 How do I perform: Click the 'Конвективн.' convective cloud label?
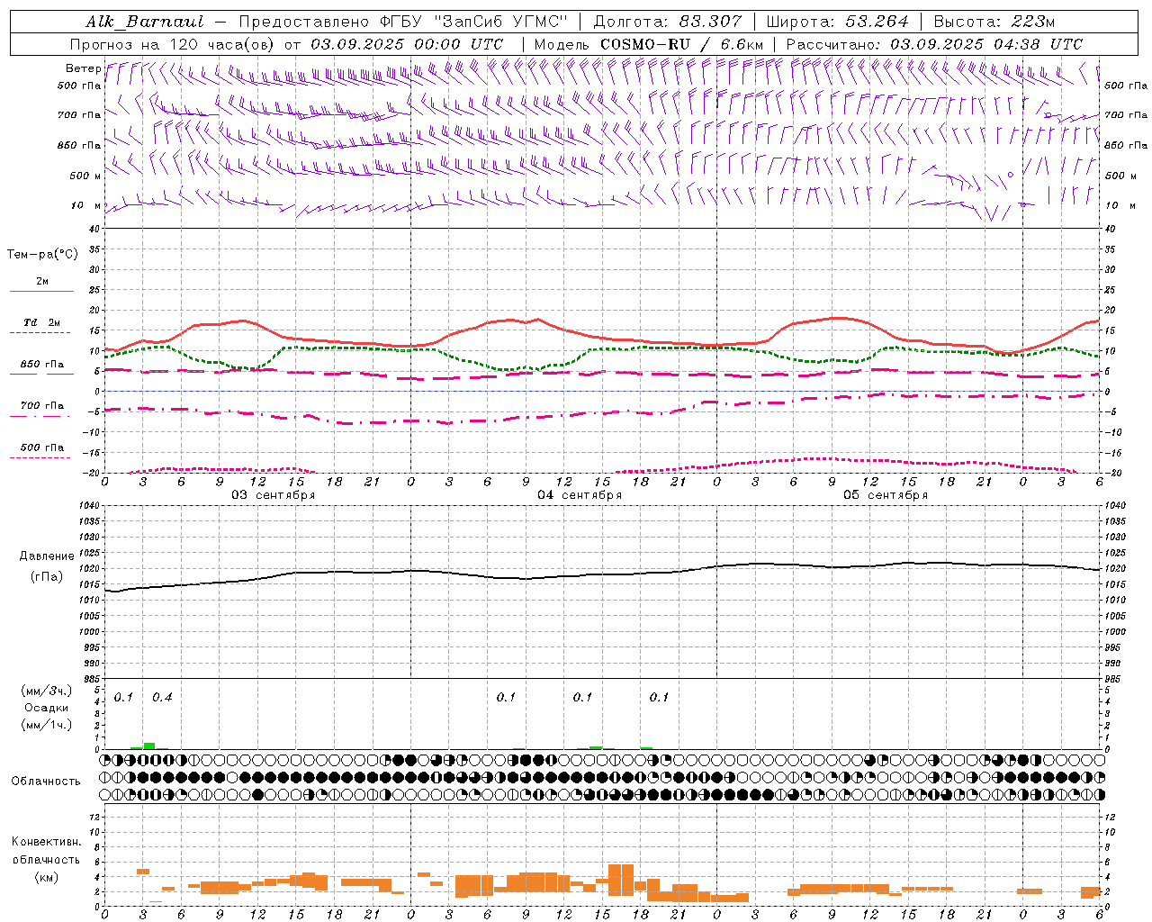(46, 842)
